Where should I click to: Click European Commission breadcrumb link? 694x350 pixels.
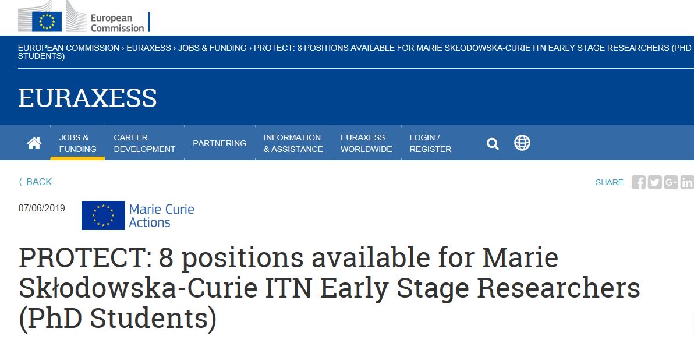(x=69, y=48)
